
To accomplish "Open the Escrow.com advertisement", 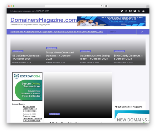I will click(x=27, y=86).
